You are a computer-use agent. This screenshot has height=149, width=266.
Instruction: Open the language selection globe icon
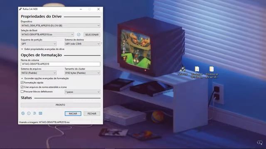point(23,113)
